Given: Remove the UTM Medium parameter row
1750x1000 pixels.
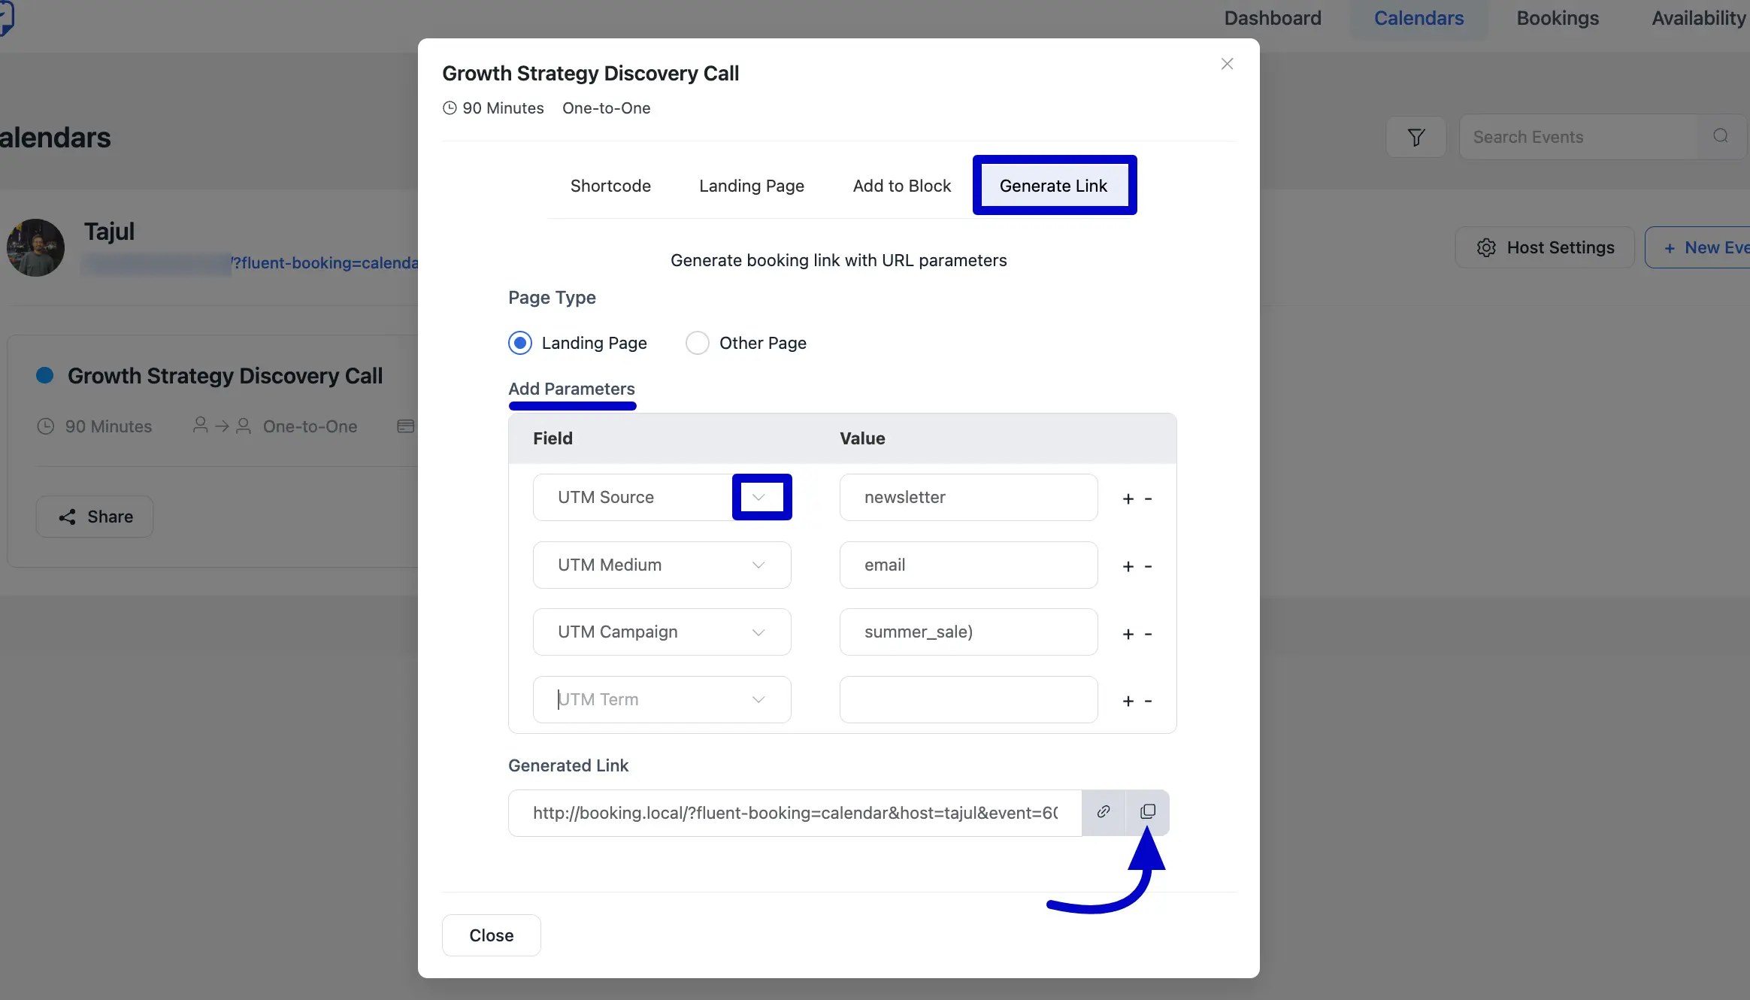Looking at the screenshot, I should coord(1149,566).
